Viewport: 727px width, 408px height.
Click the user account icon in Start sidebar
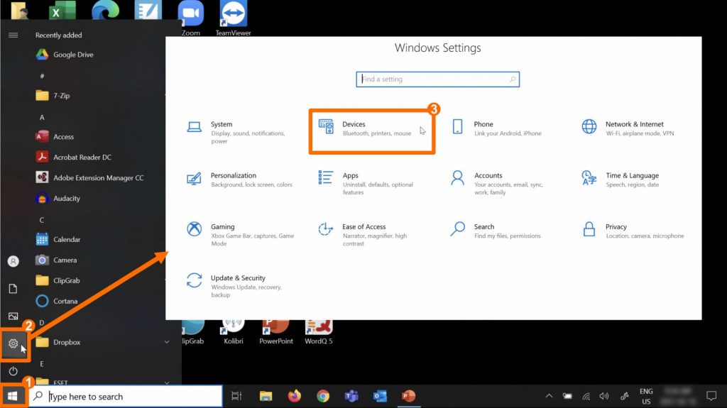[x=13, y=262]
